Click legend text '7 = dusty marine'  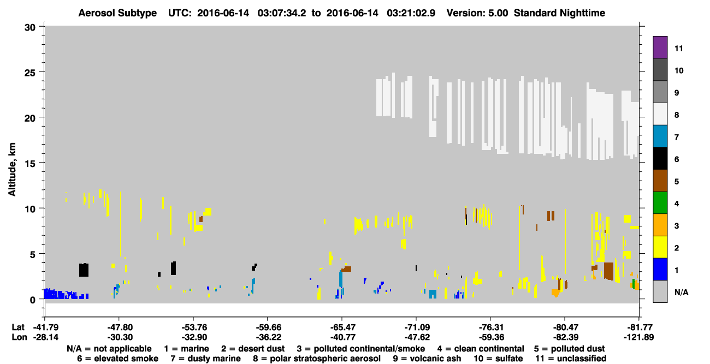(205, 359)
